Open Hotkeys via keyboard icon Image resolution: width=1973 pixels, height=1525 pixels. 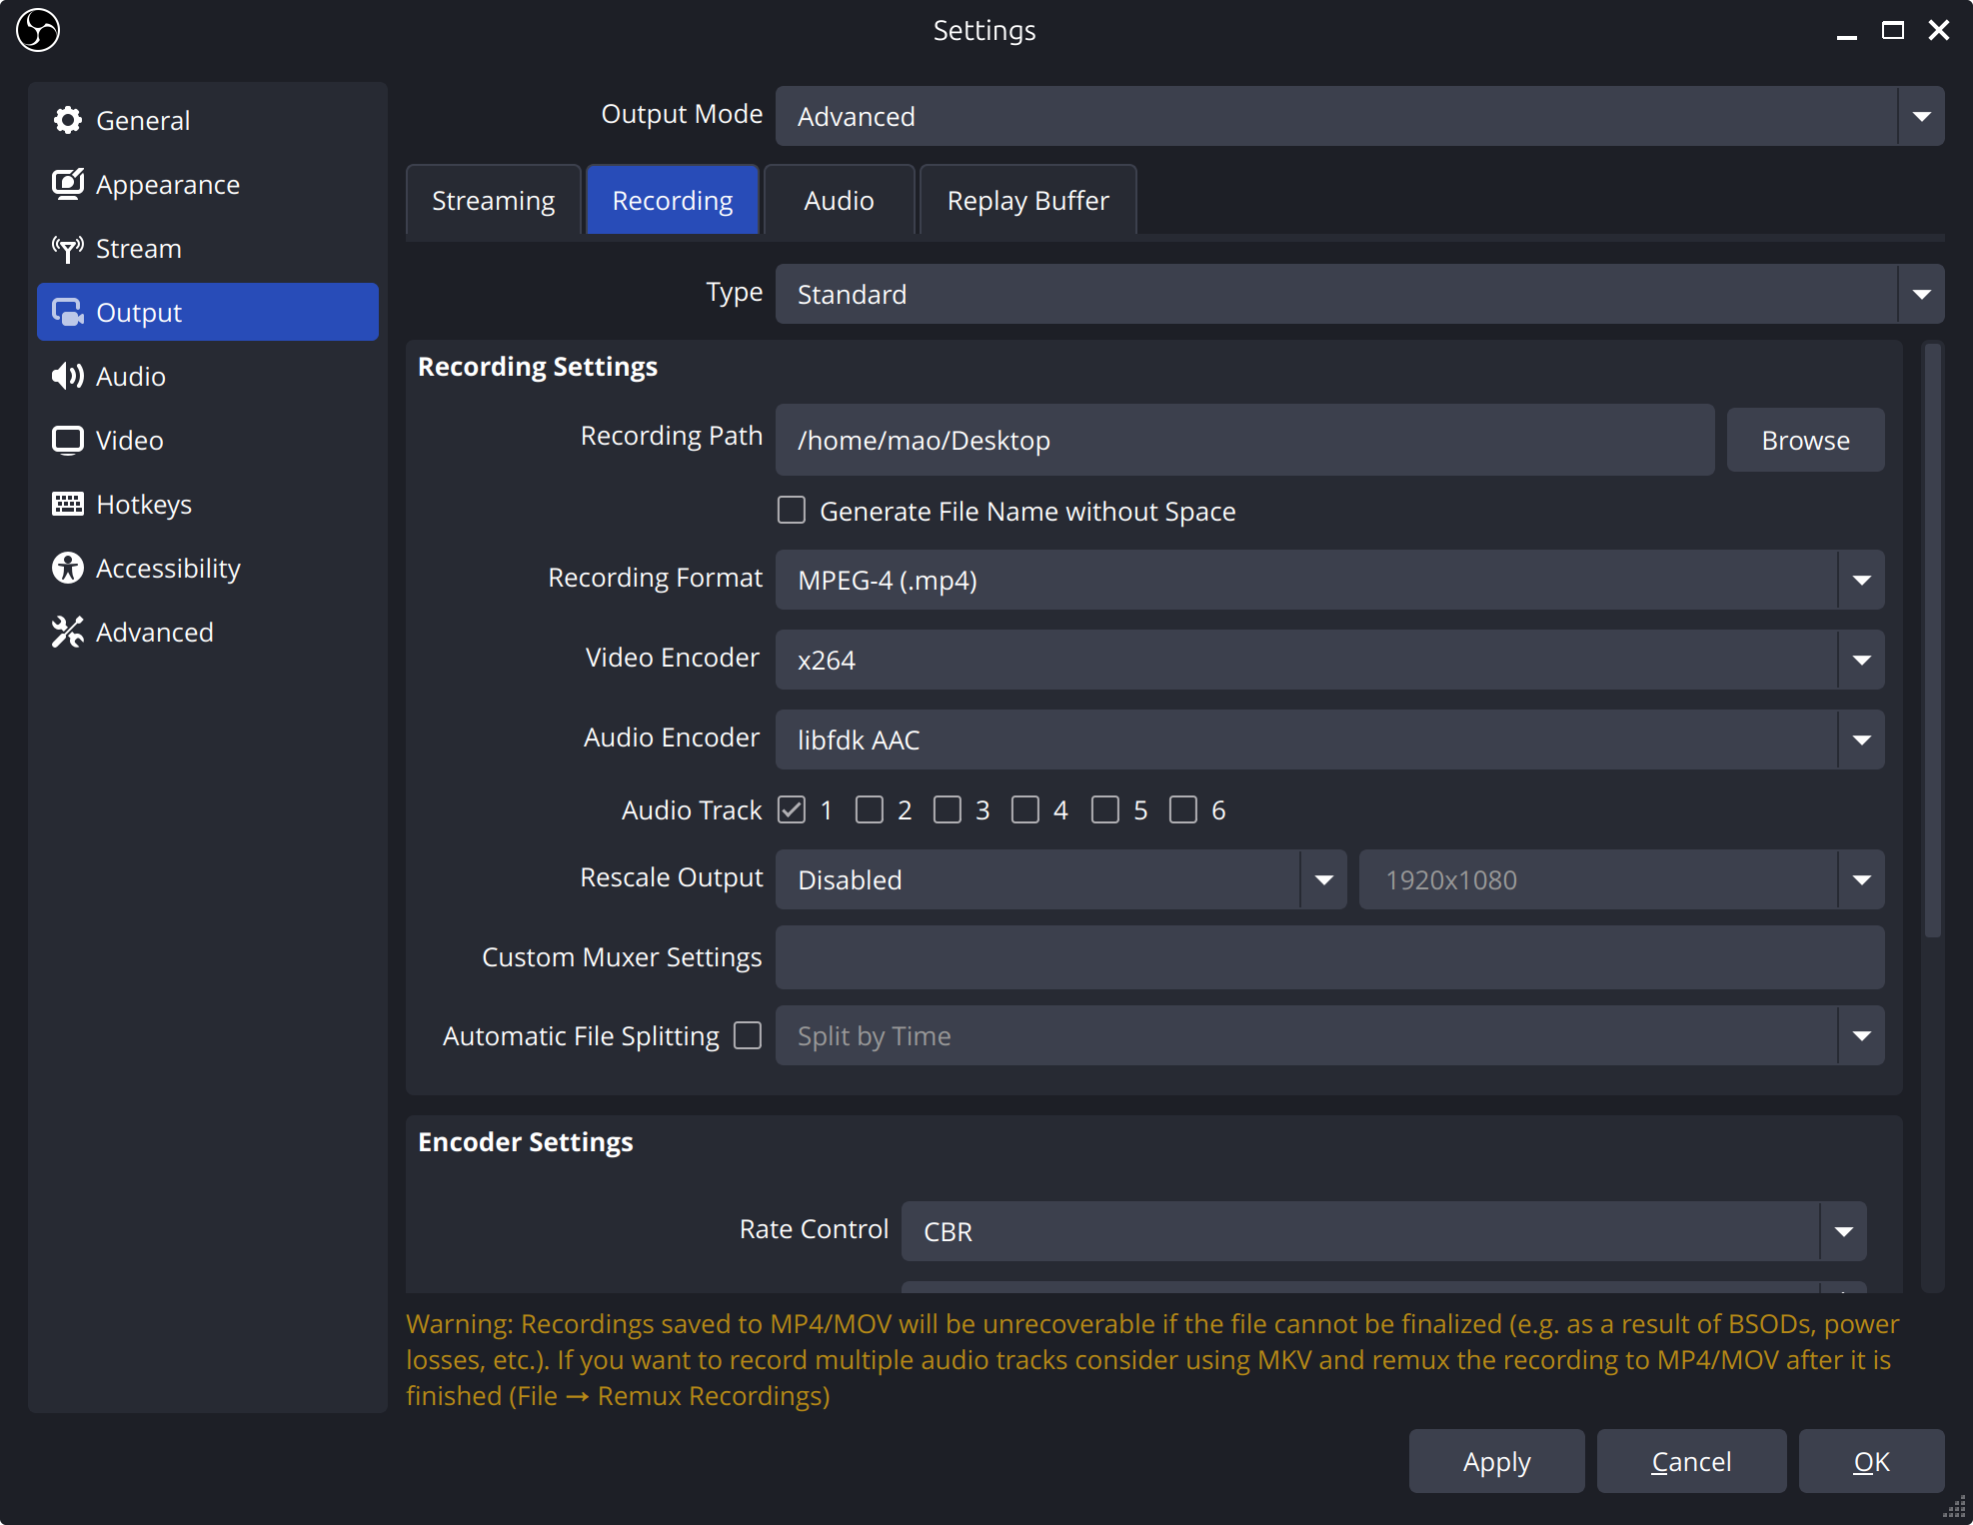pos(67,505)
